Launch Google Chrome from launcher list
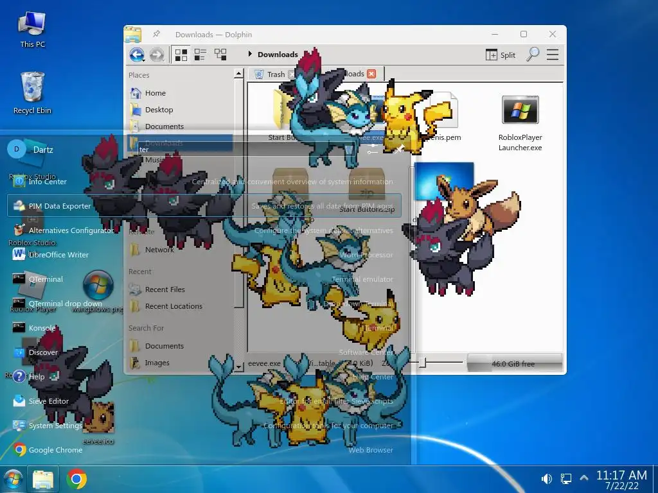658x493 pixels. pyautogui.click(x=204, y=449)
